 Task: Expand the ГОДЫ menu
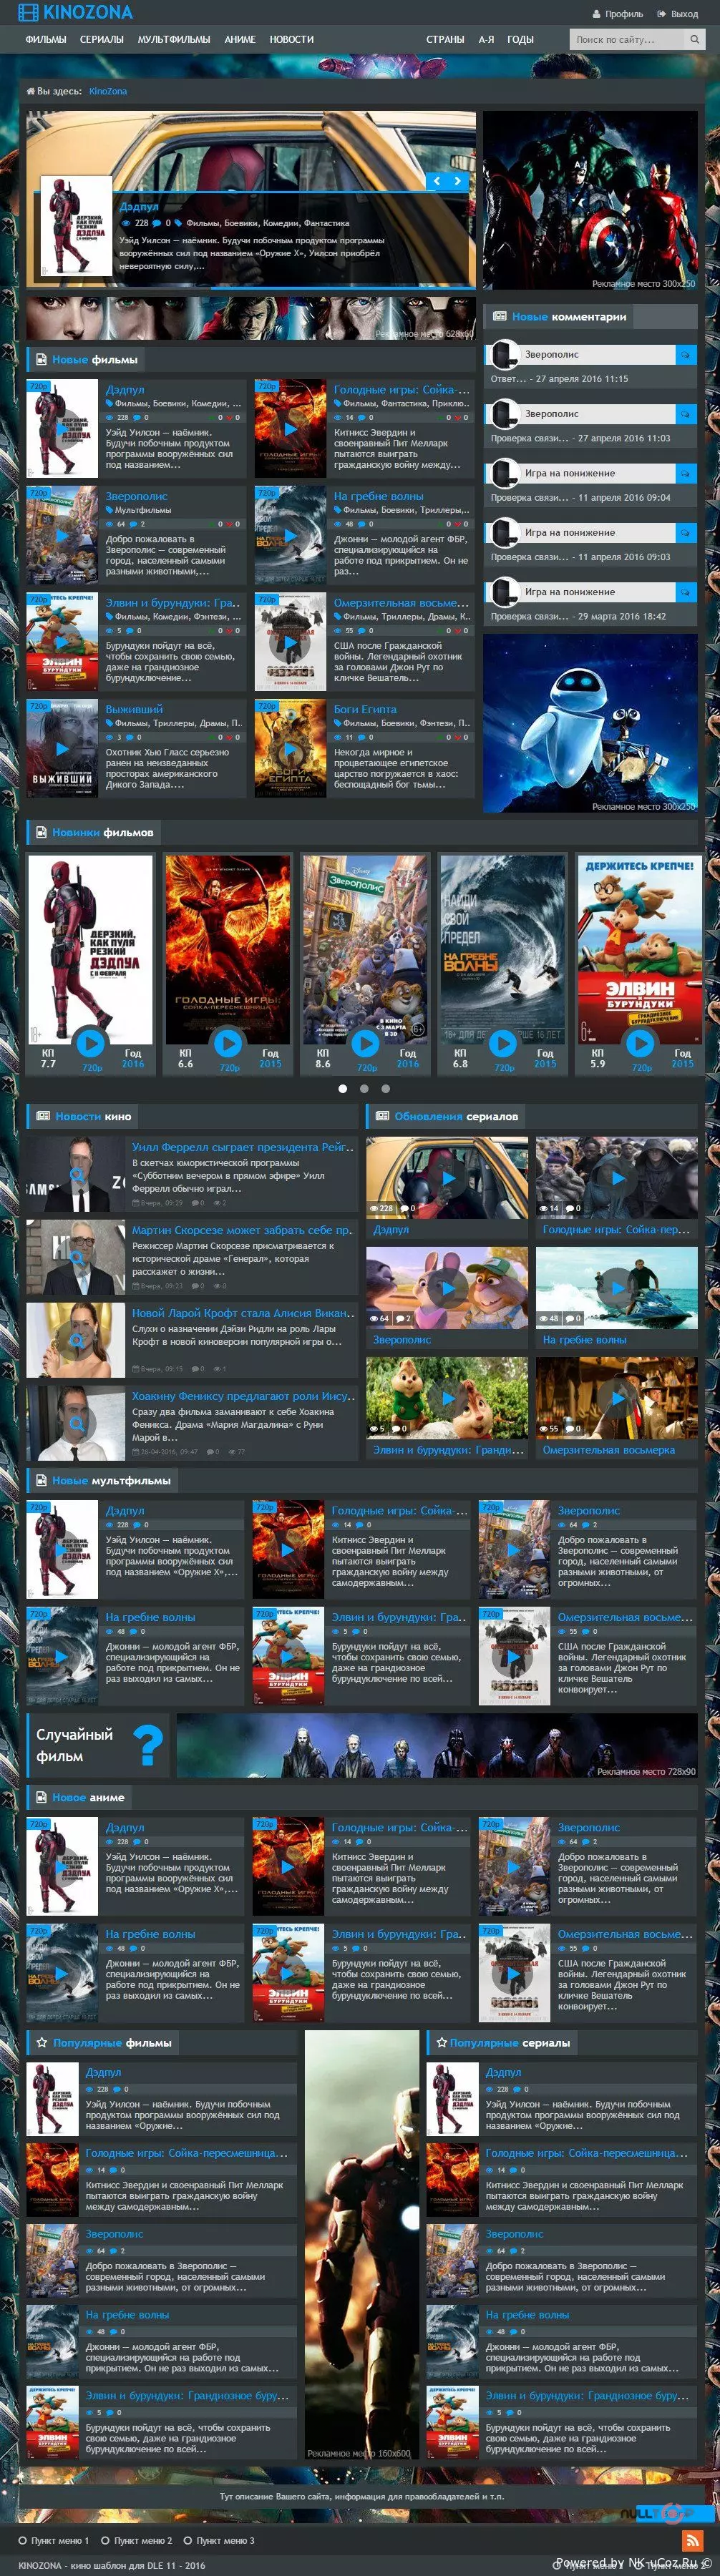tap(520, 40)
